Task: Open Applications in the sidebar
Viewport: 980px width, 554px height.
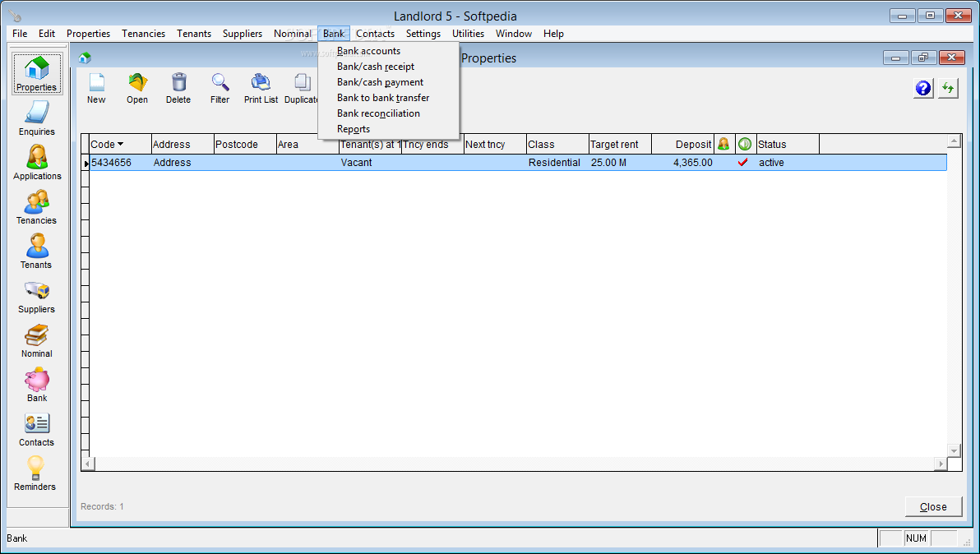Action: pos(37,163)
